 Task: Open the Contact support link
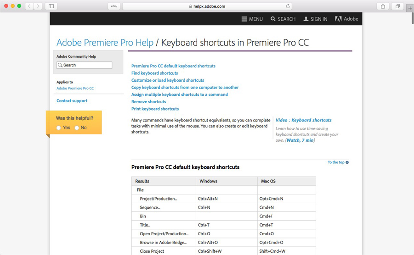coord(72,100)
